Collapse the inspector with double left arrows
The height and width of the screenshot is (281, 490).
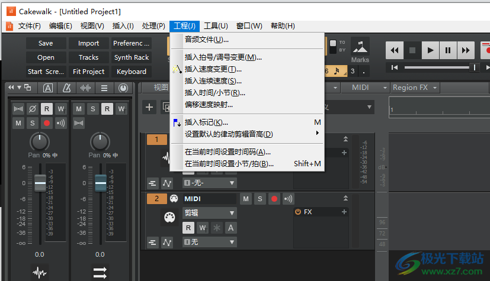[x=11, y=88]
